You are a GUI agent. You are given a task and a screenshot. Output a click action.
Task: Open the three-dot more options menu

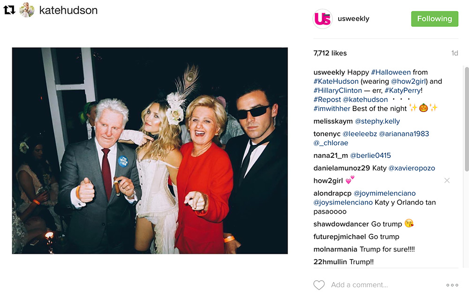point(452,285)
